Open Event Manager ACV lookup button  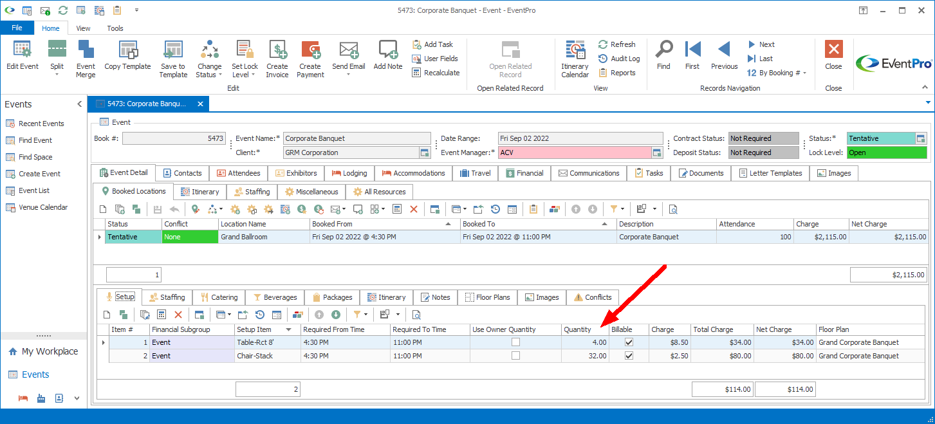pos(657,152)
